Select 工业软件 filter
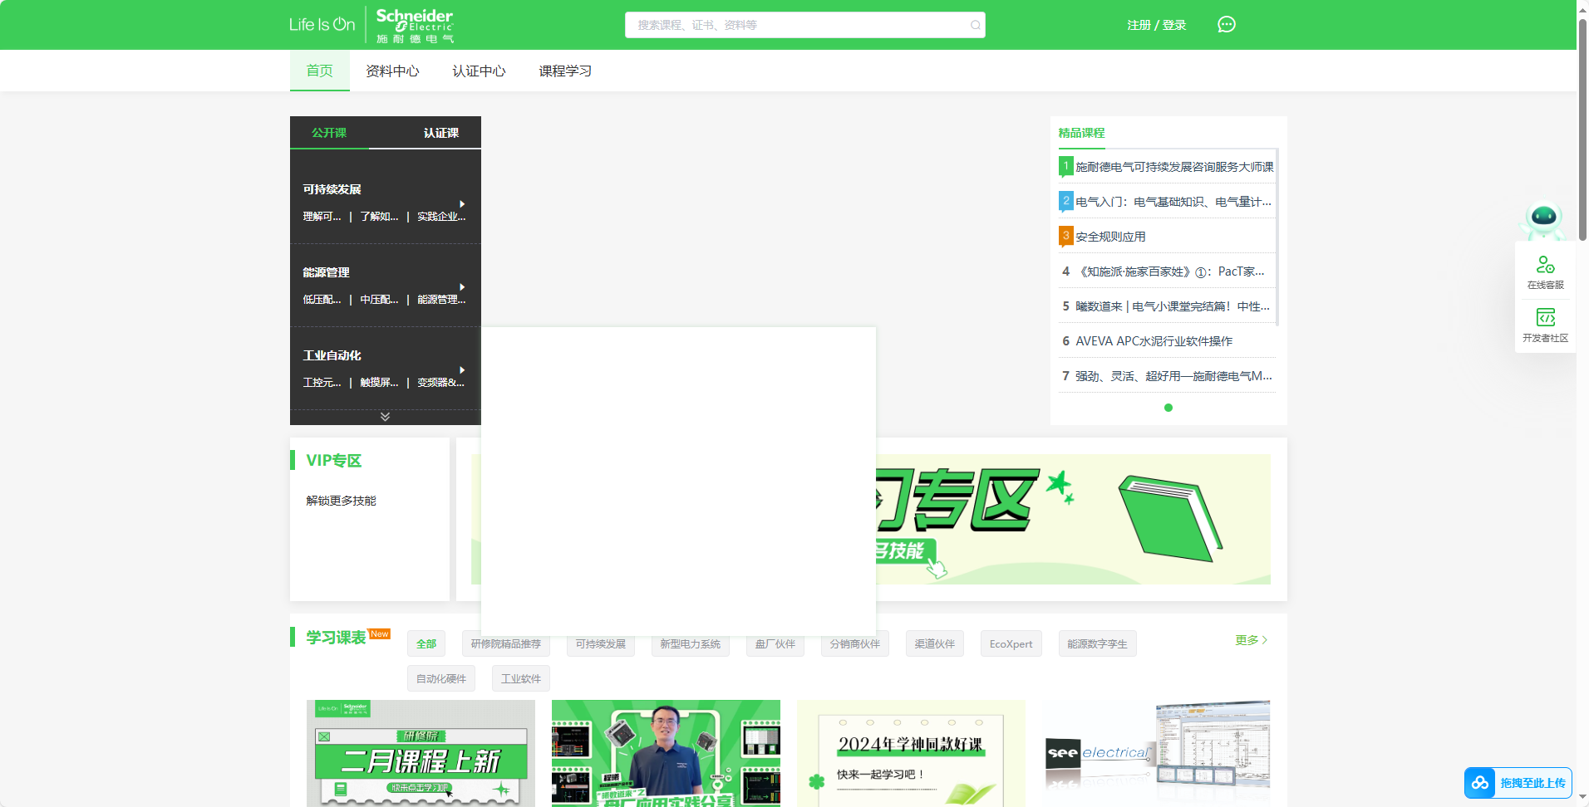The width and height of the screenshot is (1589, 807). [521, 678]
